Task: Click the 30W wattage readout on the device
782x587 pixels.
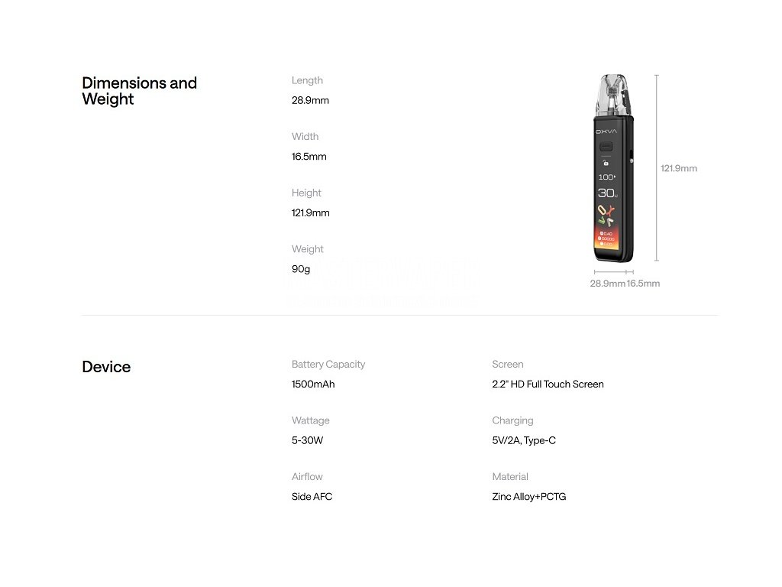Action: (x=607, y=193)
